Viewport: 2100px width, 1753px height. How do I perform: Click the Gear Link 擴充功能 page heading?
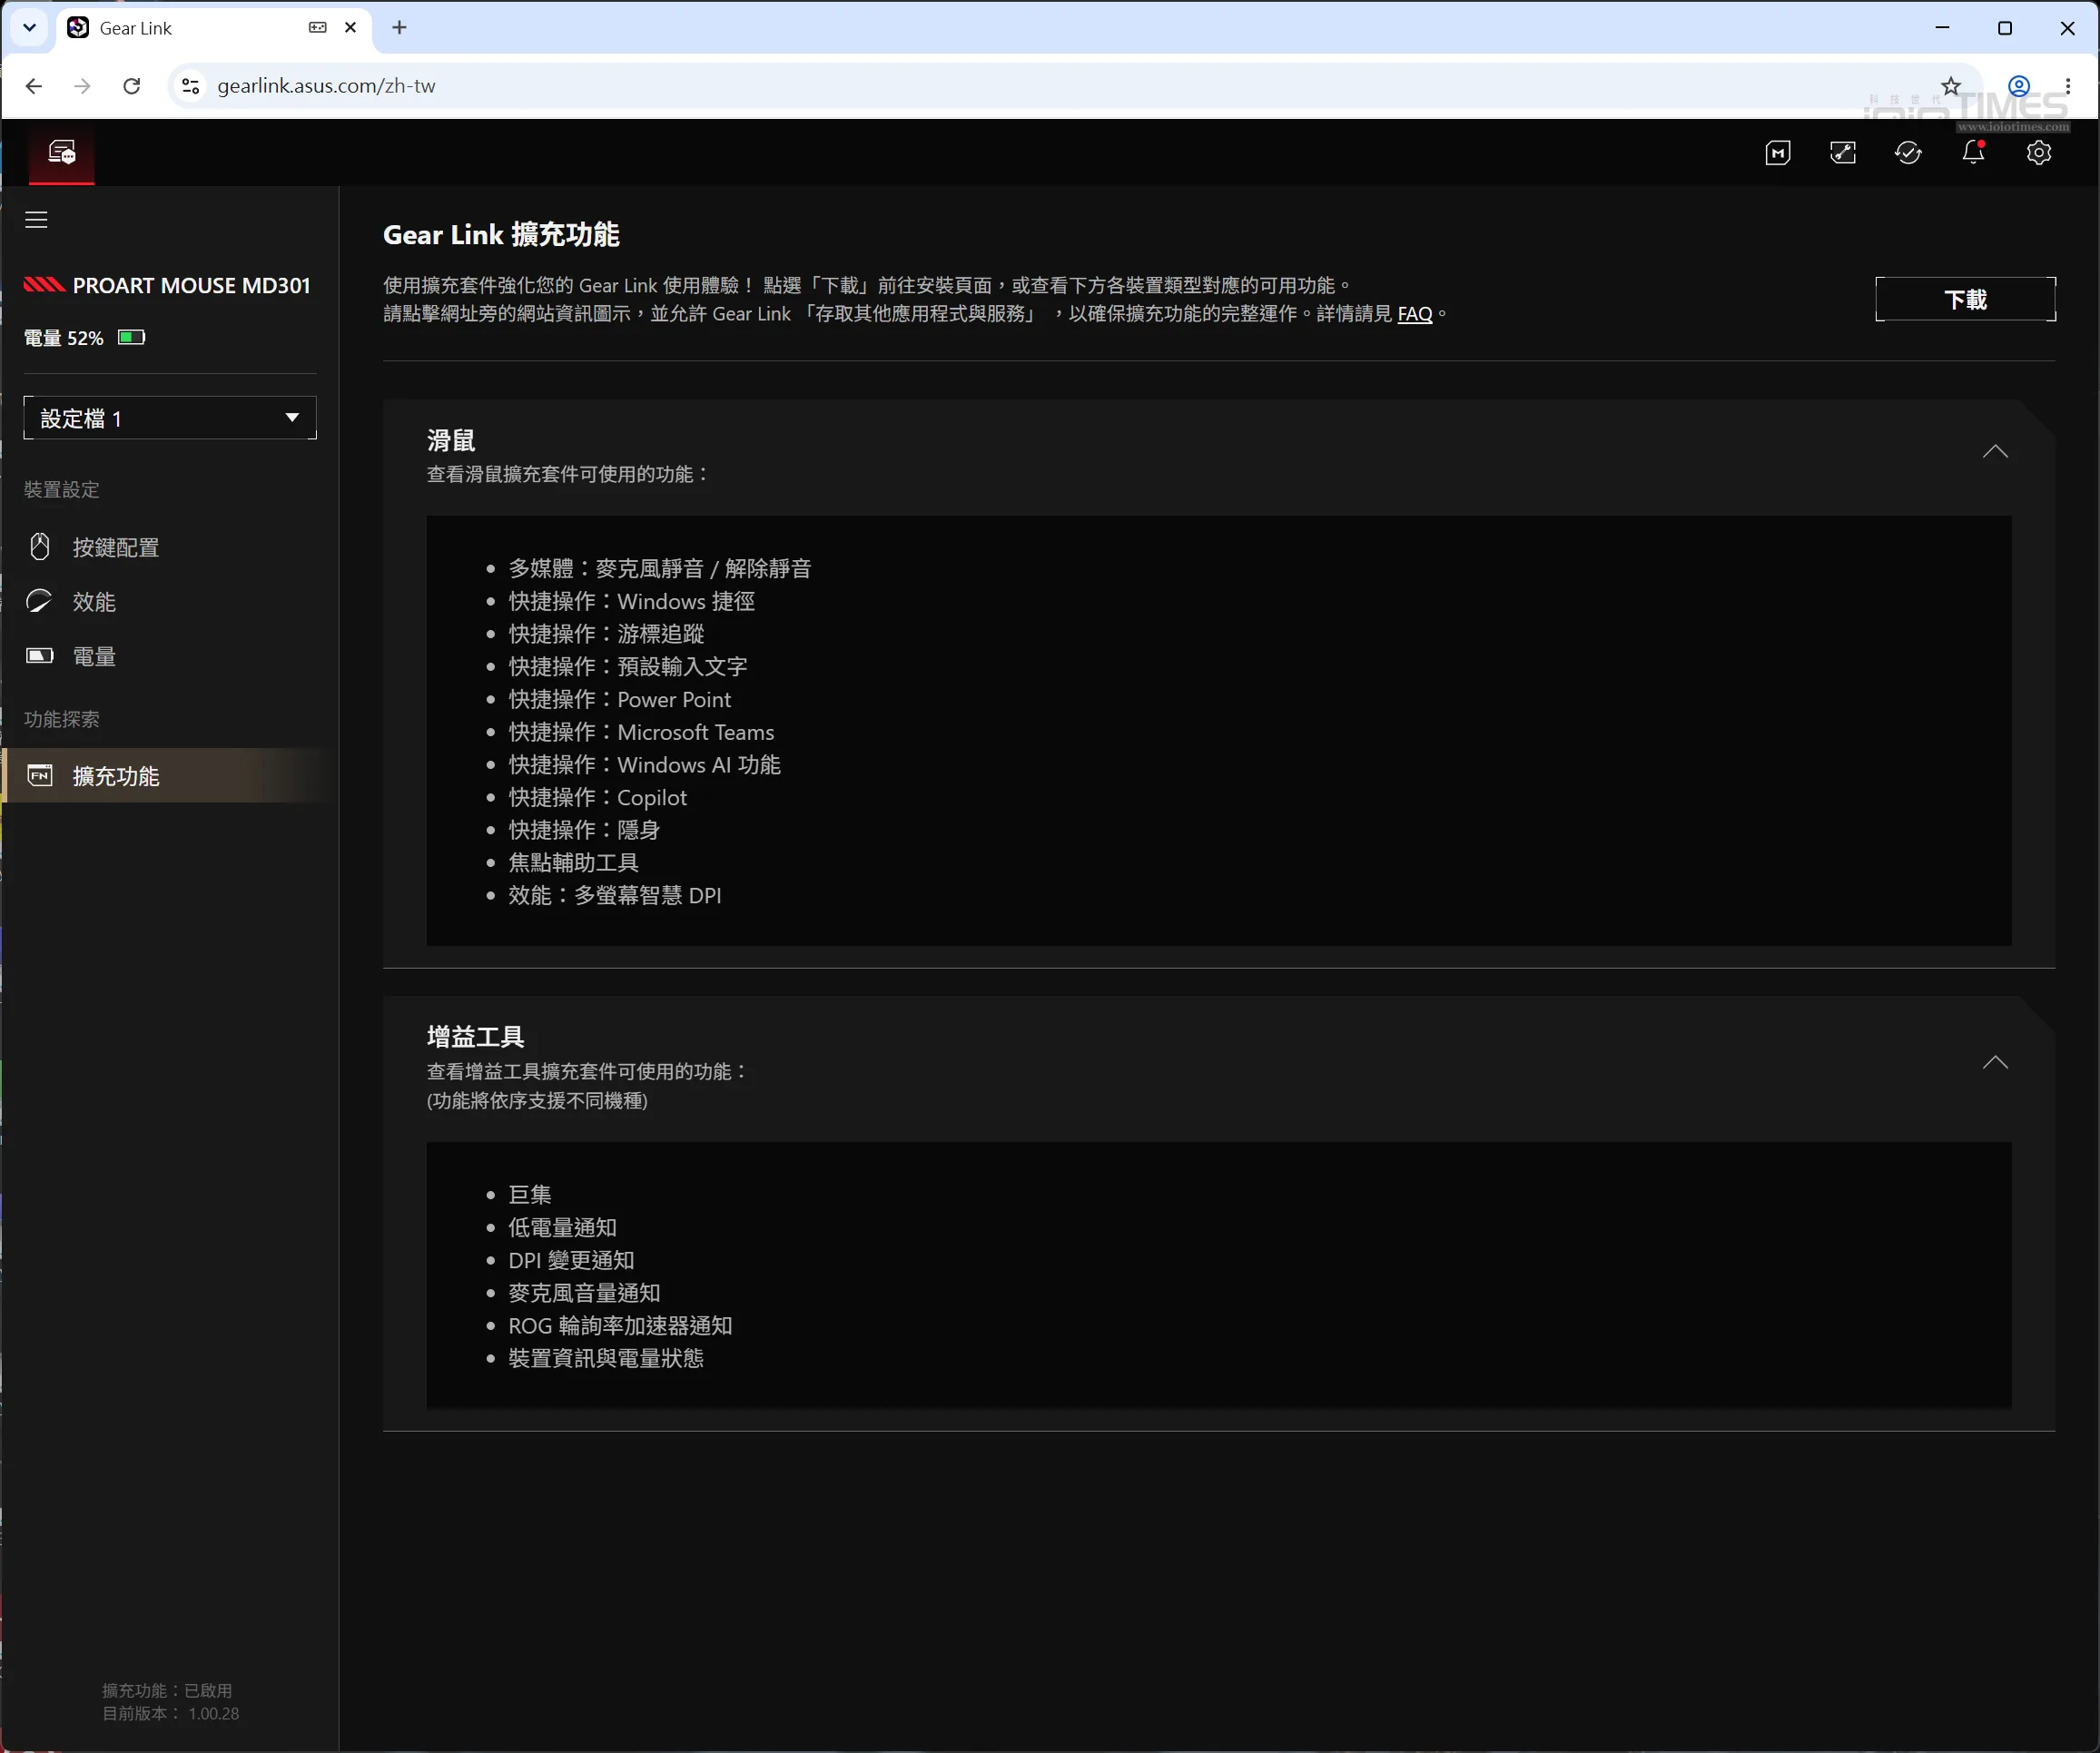501,235
